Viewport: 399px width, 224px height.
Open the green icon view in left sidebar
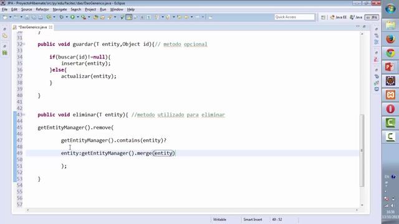coord(5,52)
